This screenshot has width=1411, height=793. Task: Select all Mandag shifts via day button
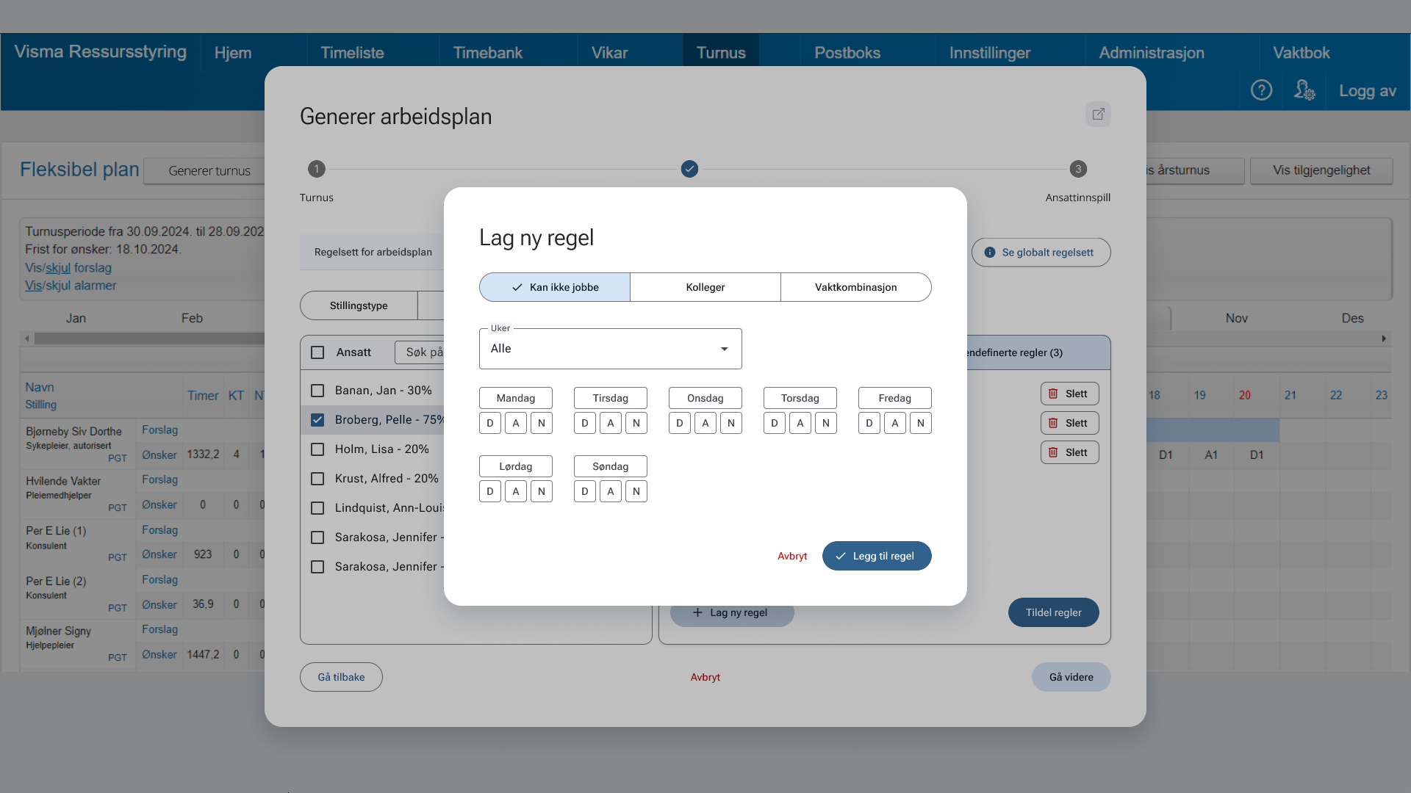[516, 398]
